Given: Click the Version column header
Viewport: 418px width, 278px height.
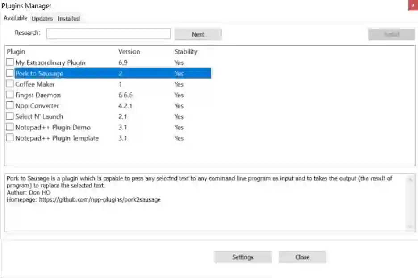Looking at the screenshot, I should point(130,51).
